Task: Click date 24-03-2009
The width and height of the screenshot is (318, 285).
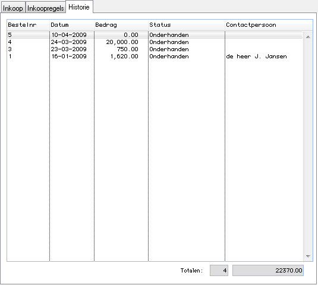Action: click(69, 42)
